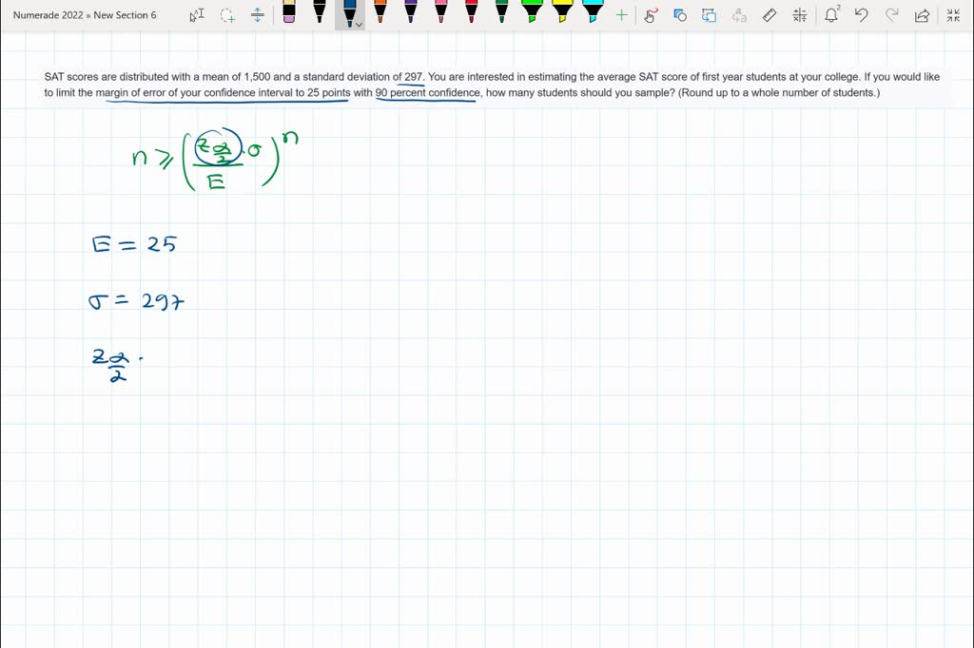Select the Insert Space tool
The height and width of the screenshot is (648, 974).
257,15
